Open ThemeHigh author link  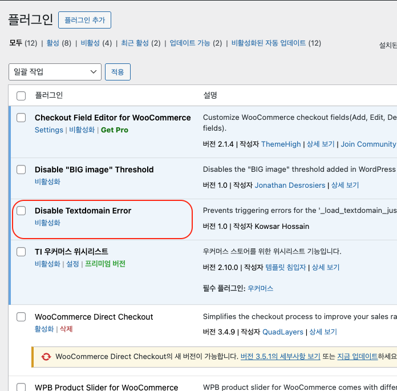click(x=281, y=144)
